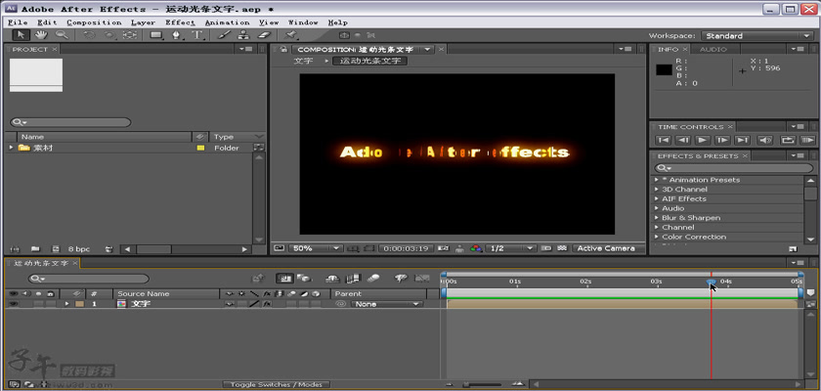Toggle the composition viewer lock icon
Image resolution: width=821 pixels, height=391 pixels.
click(283, 49)
